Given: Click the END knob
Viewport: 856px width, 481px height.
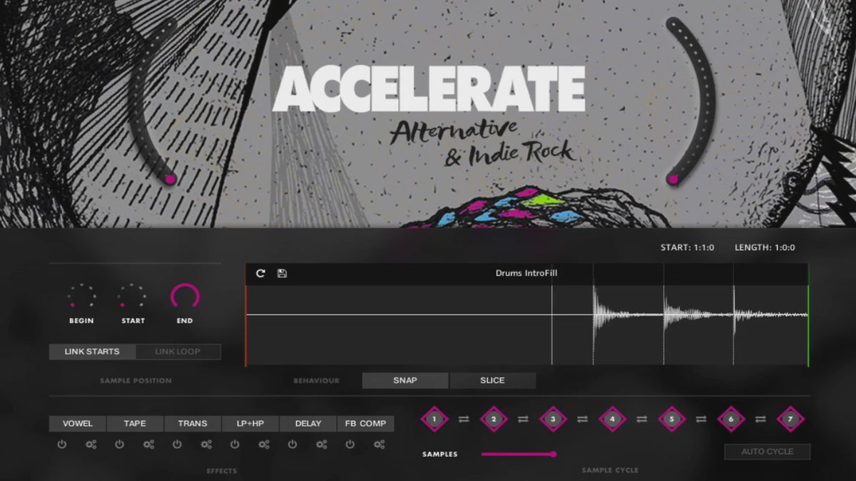Looking at the screenshot, I should [185, 296].
